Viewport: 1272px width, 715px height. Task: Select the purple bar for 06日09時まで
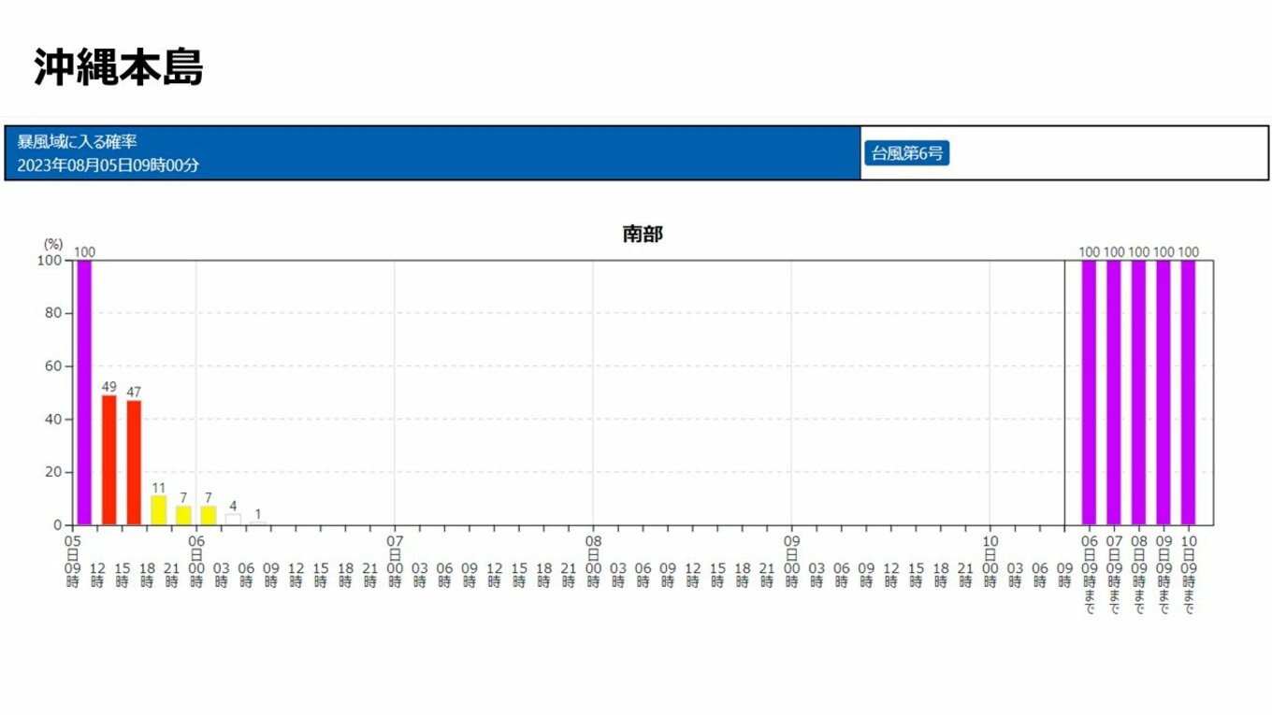[x=1089, y=393]
